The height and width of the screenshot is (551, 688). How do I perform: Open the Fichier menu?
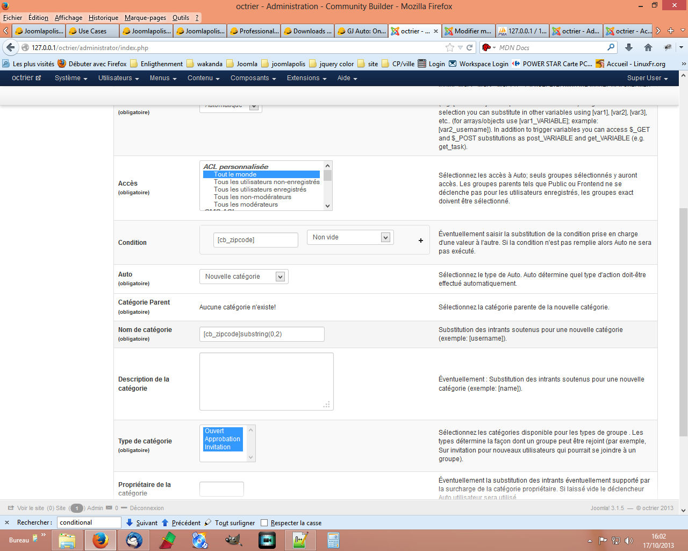[x=13, y=18]
